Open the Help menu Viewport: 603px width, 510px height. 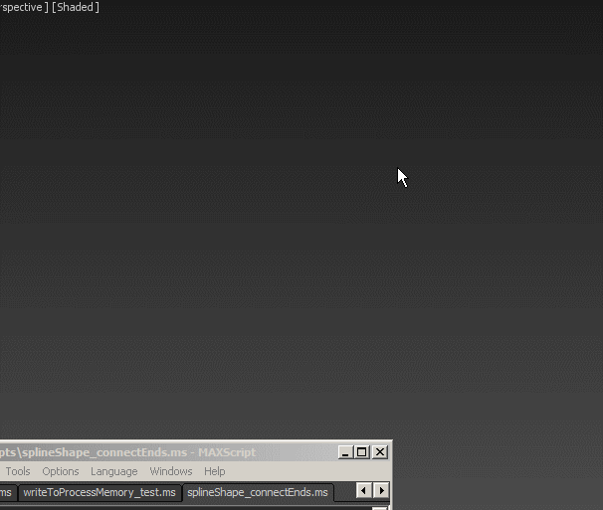(x=215, y=471)
